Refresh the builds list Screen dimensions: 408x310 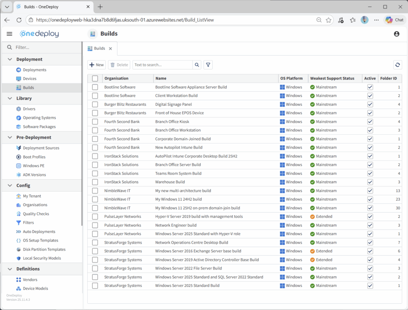click(x=397, y=65)
